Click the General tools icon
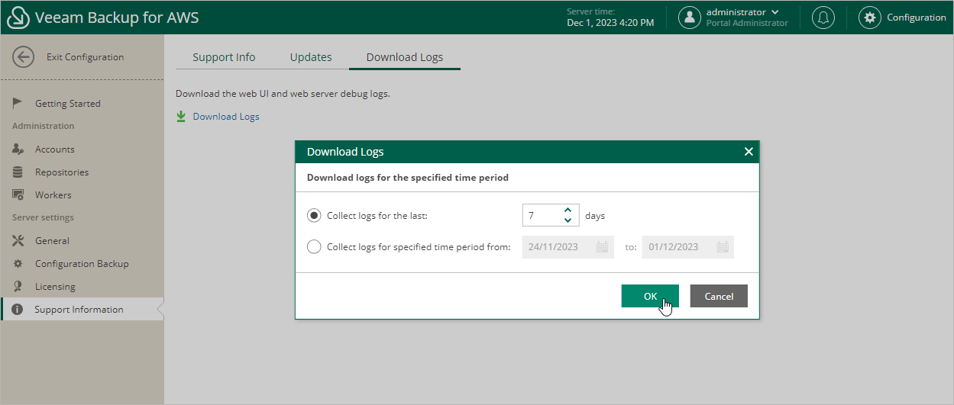954x405 pixels. [x=18, y=241]
